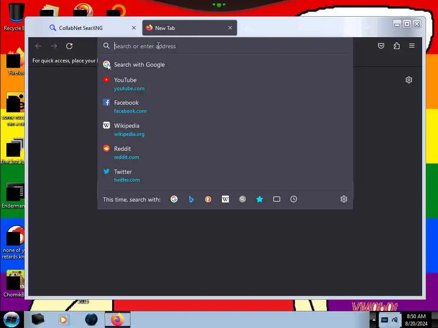The width and height of the screenshot is (438, 328).
Task: Click the monitor icon in system tray
Action: click(385, 320)
